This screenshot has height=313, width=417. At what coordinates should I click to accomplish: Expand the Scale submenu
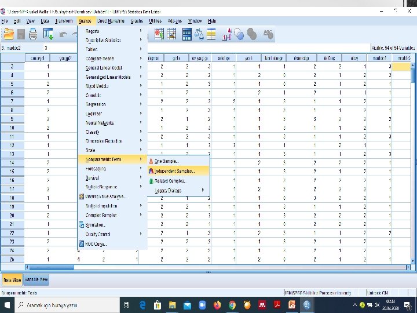pyautogui.click(x=112, y=150)
